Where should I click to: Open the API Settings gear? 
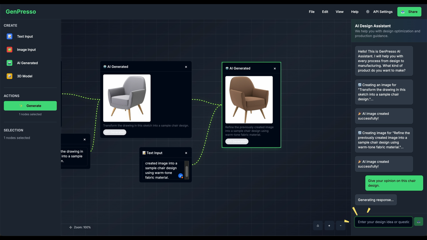(368, 12)
